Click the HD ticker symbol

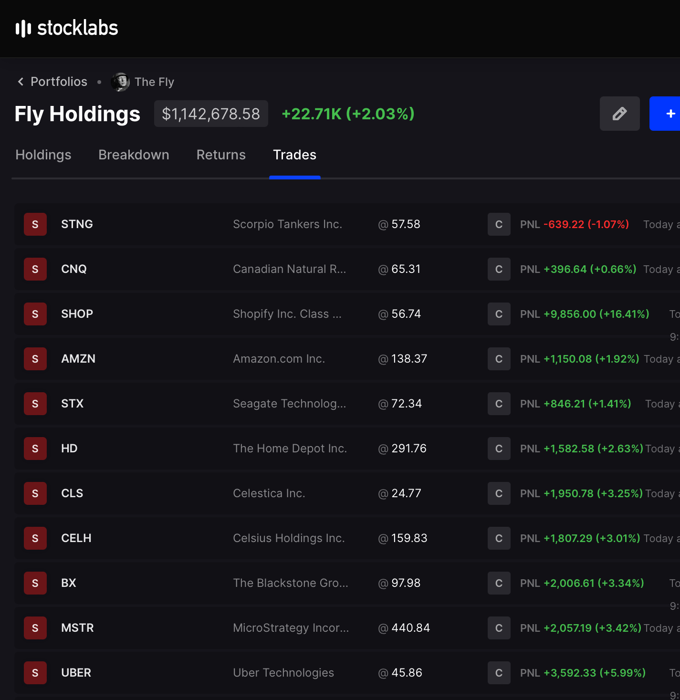point(69,449)
